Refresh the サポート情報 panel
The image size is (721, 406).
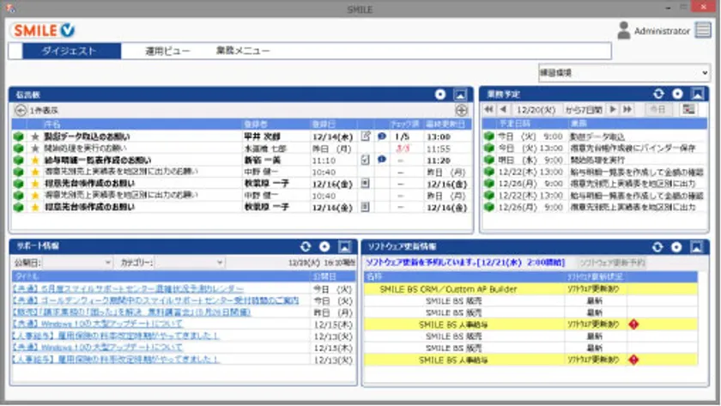[304, 246]
